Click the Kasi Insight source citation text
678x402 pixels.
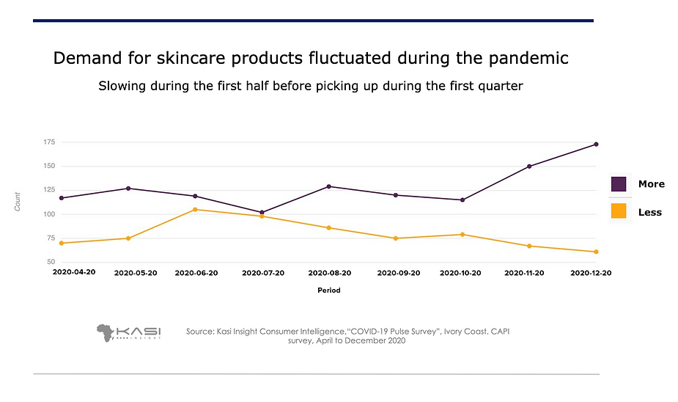point(347,336)
